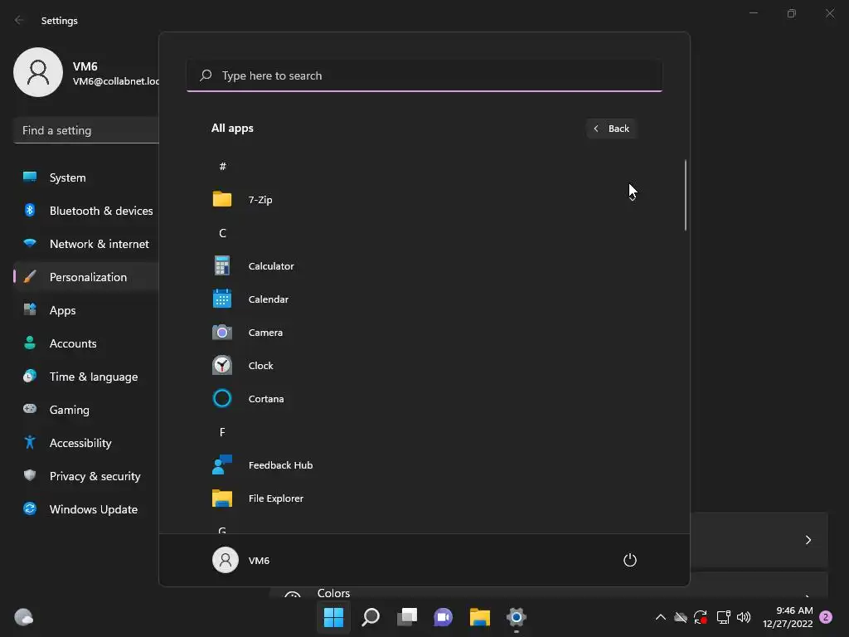Go Back from All apps list
This screenshot has height=637, width=849.
coord(611,129)
